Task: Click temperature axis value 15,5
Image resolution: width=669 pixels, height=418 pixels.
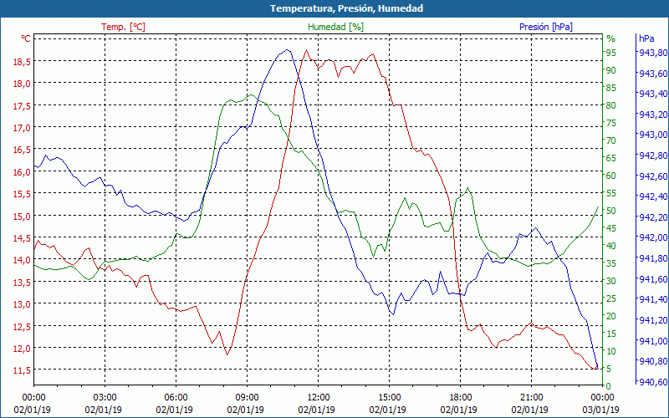Action: 22,194
